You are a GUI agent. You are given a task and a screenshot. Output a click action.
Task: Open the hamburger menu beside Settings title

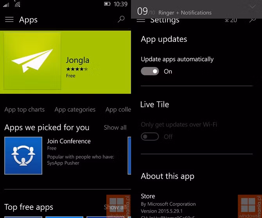(141, 20)
